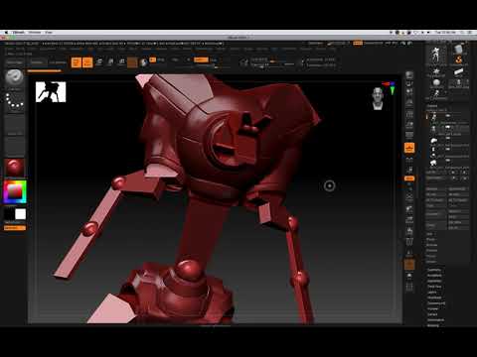Image resolution: width=477 pixels, height=357 pixels.
Task: Select the Draw mode button
Action: [87, 62]
